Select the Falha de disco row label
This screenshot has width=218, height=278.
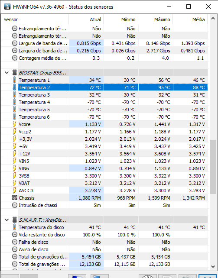click(x=33, y=242)
